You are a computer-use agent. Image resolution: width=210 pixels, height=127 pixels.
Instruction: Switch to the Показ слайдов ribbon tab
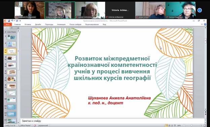(75, 25)
